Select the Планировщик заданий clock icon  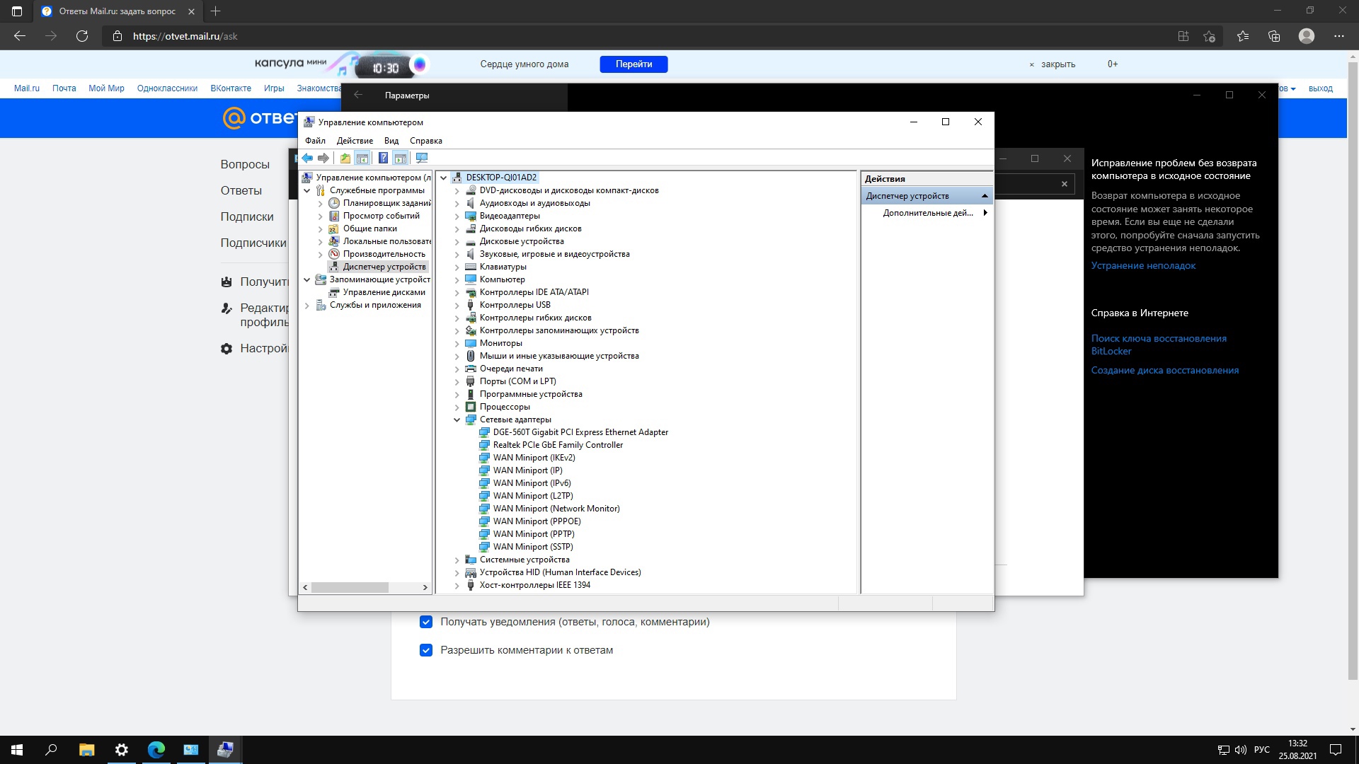pyautogui.click(x=334, y=203)
